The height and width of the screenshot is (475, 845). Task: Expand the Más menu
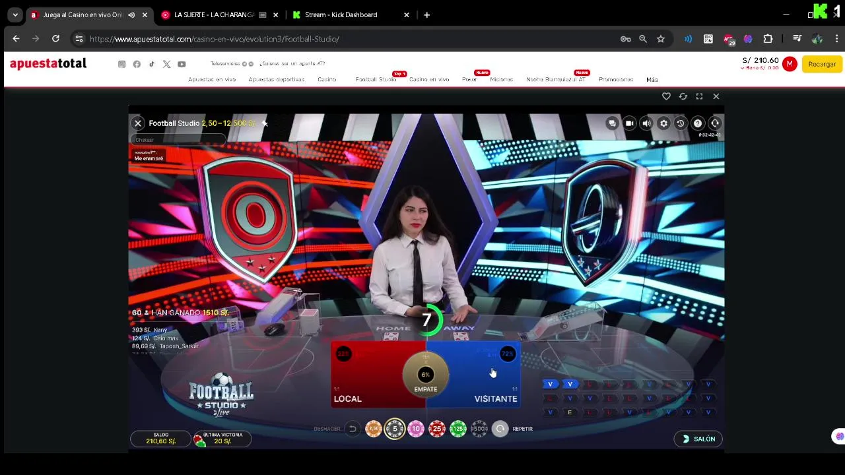652,79
